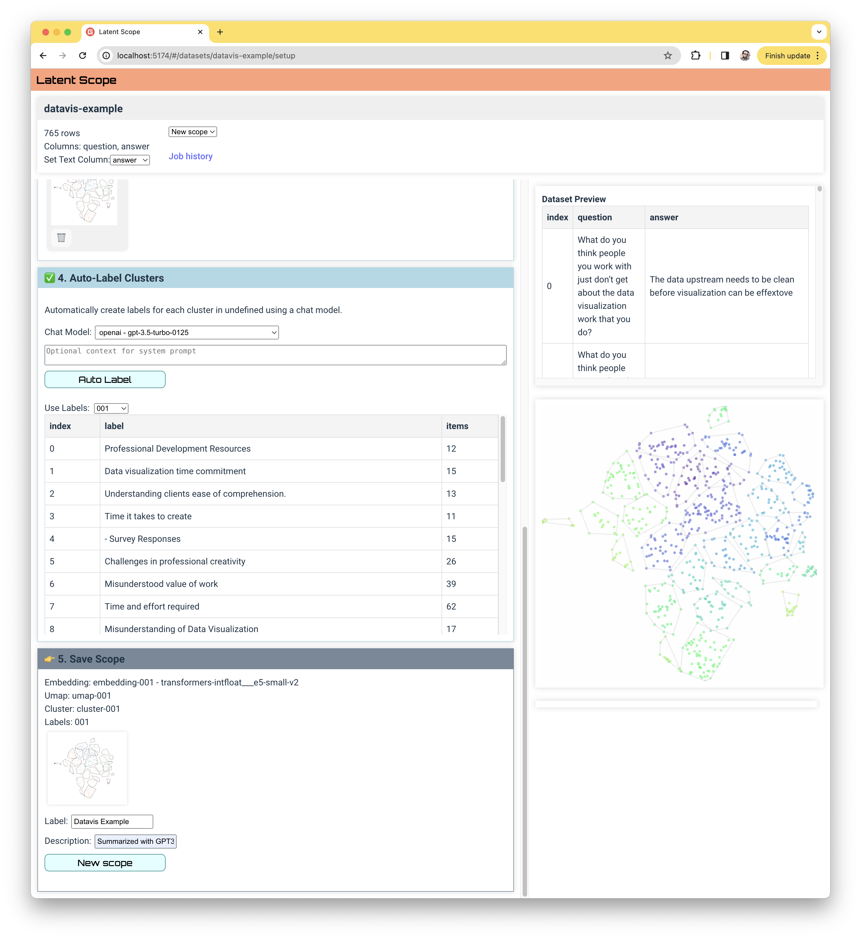Open browser extensions puzzle icon
This screenshot has height=939, width=861.
point(696,56)
